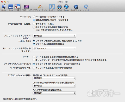This screenshot has height=102, width=125.
Task: Open Cocoaで文字をドラッグするときの遅延時間 dropdown
Action: click(54, 86)
